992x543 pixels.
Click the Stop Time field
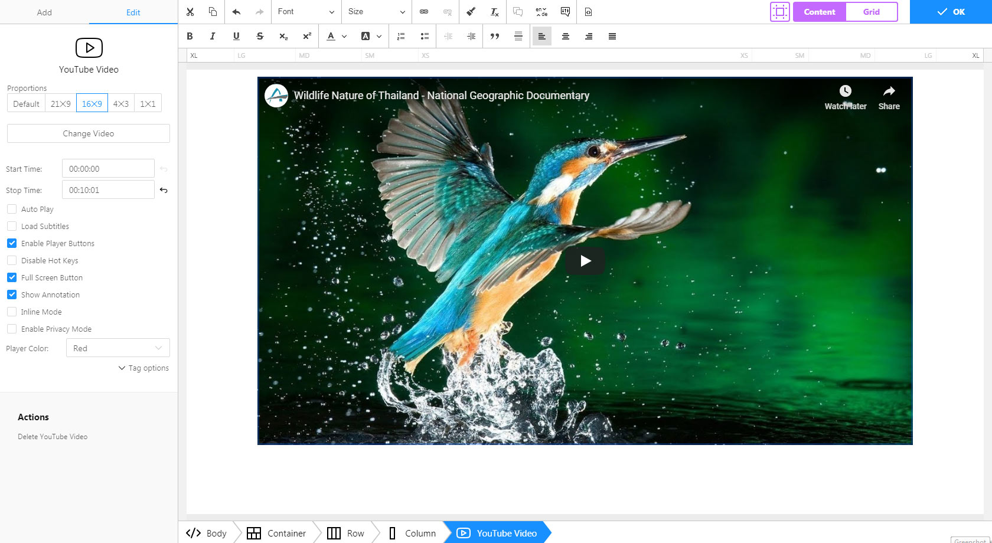[108, 189]
